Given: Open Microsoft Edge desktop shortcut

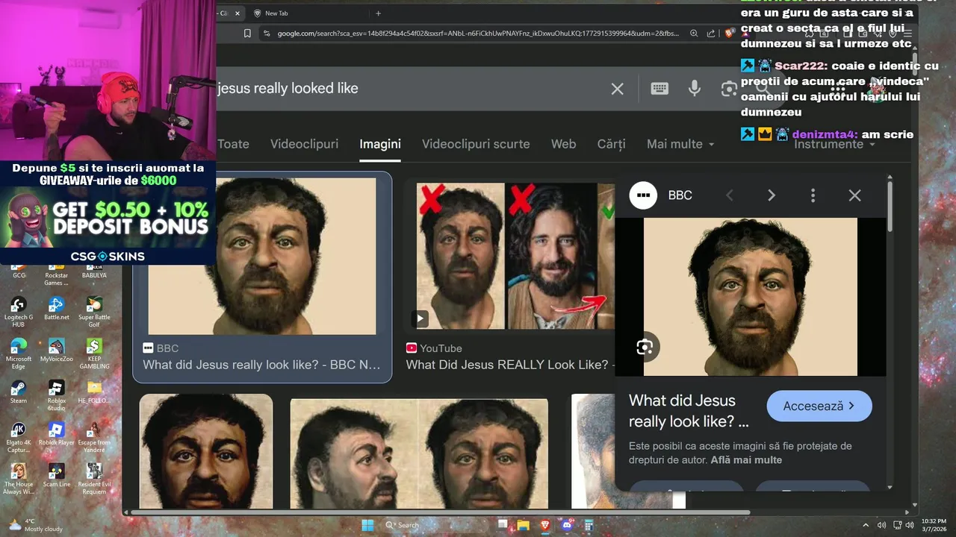Looking at the screenshot, I should click(19, 354).
